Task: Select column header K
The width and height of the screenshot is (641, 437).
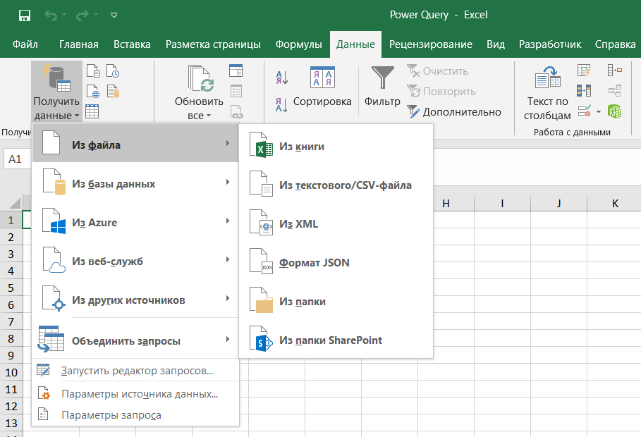Action: point(614,203)
